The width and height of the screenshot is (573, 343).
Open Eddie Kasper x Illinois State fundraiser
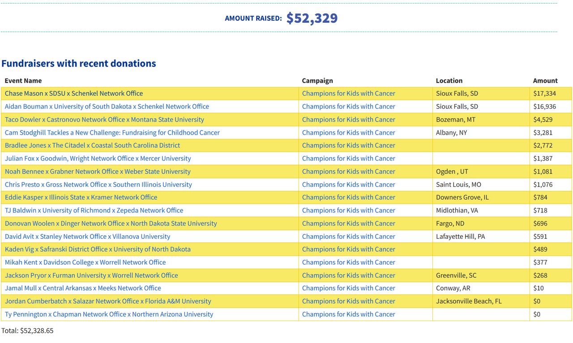(x=81, y=197)
